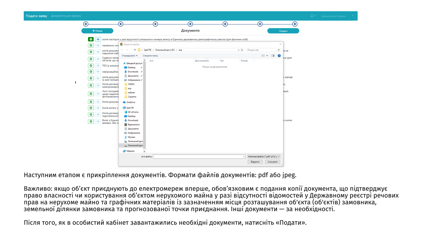
Task: Click the green add button for passport copy
Action: (x=91, y=39)
